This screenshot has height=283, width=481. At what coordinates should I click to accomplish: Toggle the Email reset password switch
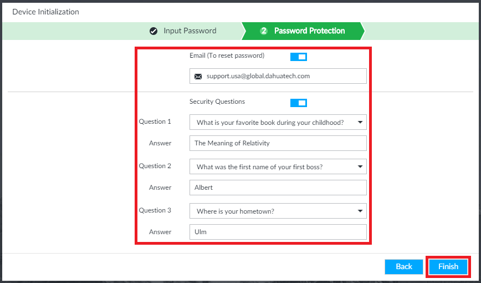(298, 57)
